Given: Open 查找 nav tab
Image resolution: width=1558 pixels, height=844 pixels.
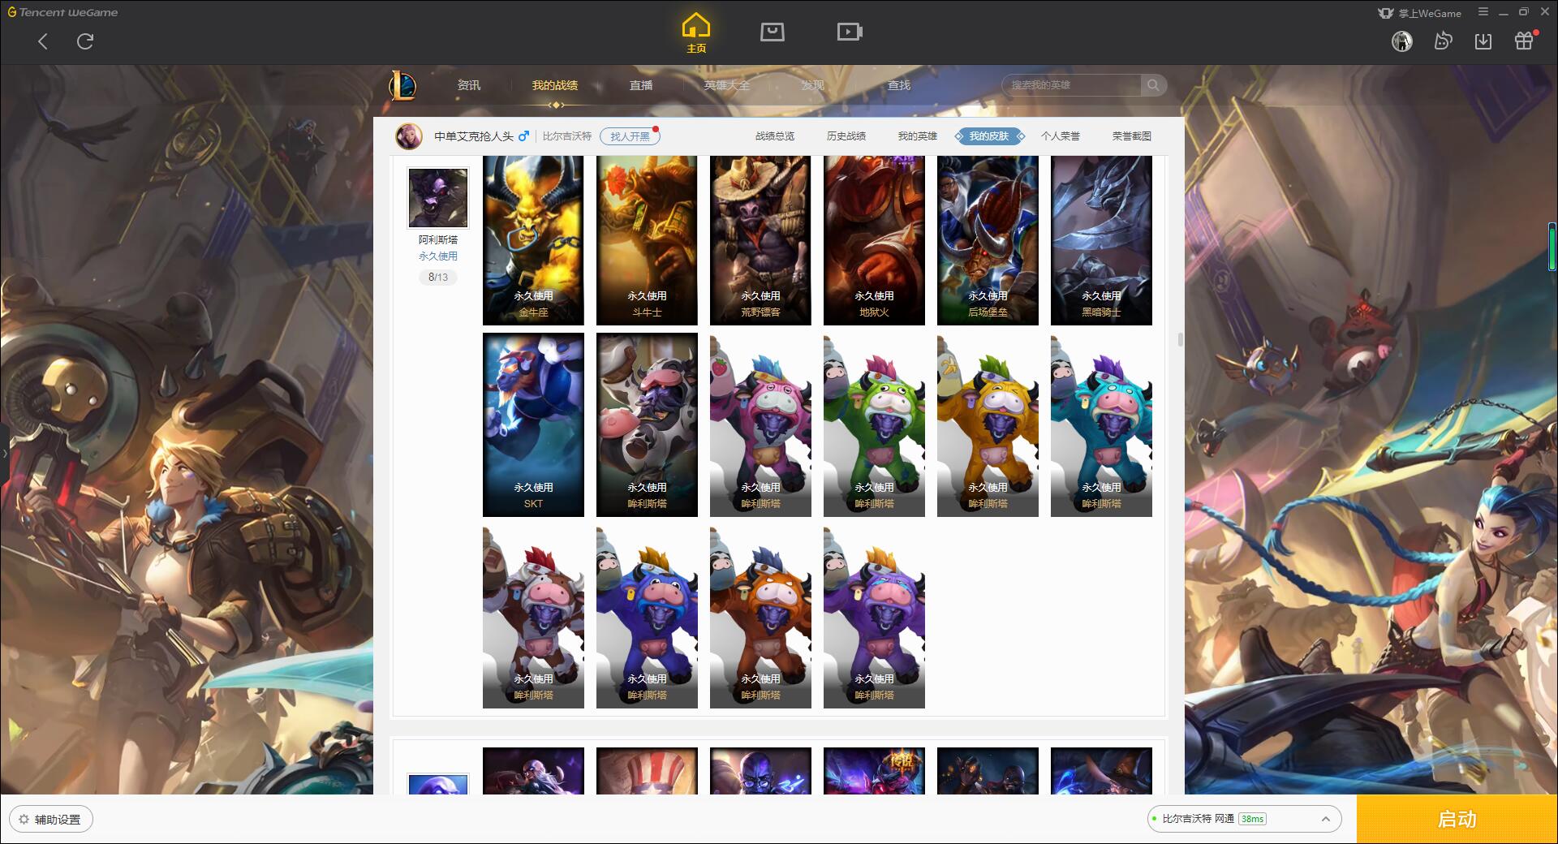Looking at the screenshot, I should [x=899, y=85].
